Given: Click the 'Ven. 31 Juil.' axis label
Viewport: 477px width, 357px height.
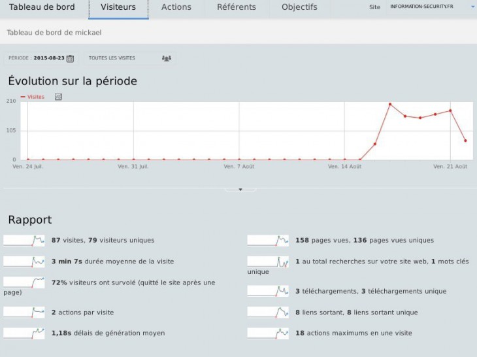Looking at the screenshot, I should click(x=133, y=167).
